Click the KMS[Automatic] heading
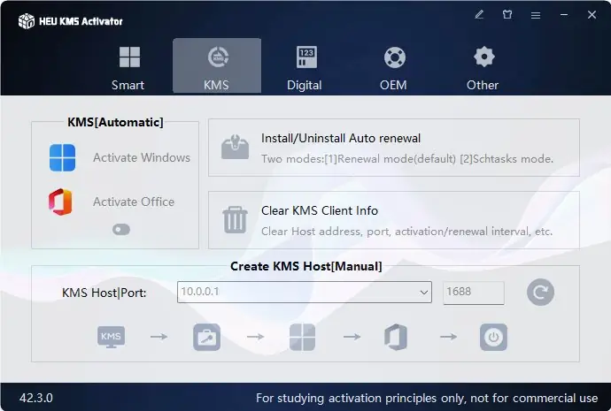611x411 pixels. pyautogui.click(x=115, y=122)
